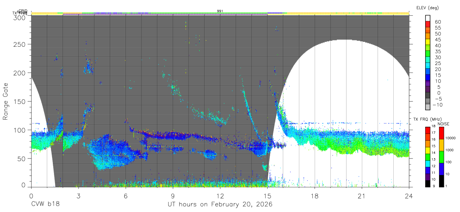
Task: Click the x-axis tick label '24'
Action: pos(409,196)
